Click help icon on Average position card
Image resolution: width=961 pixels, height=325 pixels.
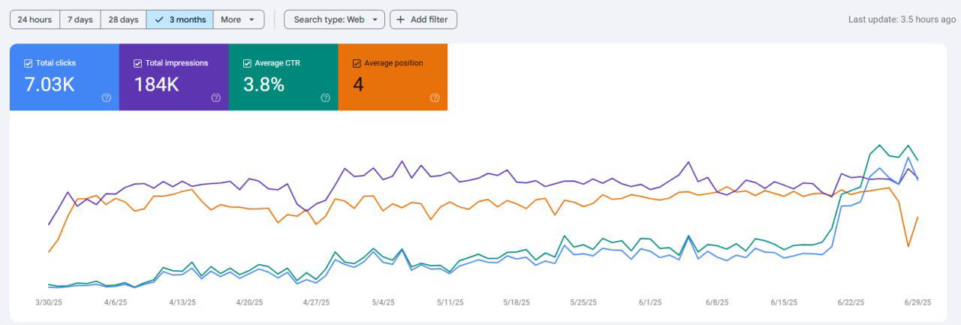point(435,98)
